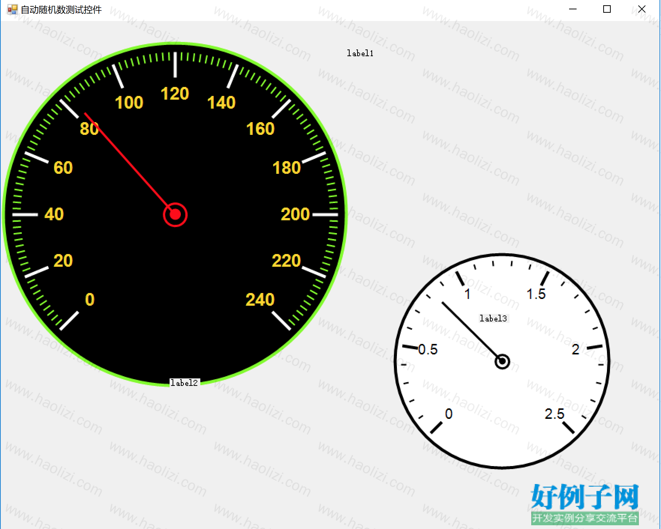This screenshot has height=529, width=661.
Task: Click the 240 value on the speedometer
Action: click(x=260, y=300)
